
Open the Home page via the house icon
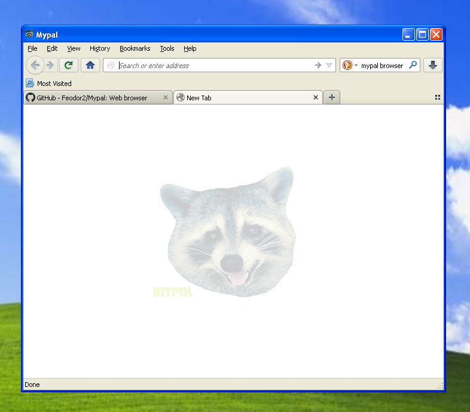[90, 65]
